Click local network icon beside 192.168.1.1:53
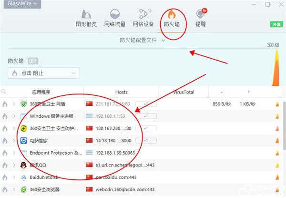286x198 pixels. pyautogui.click(x=89, y=116)
